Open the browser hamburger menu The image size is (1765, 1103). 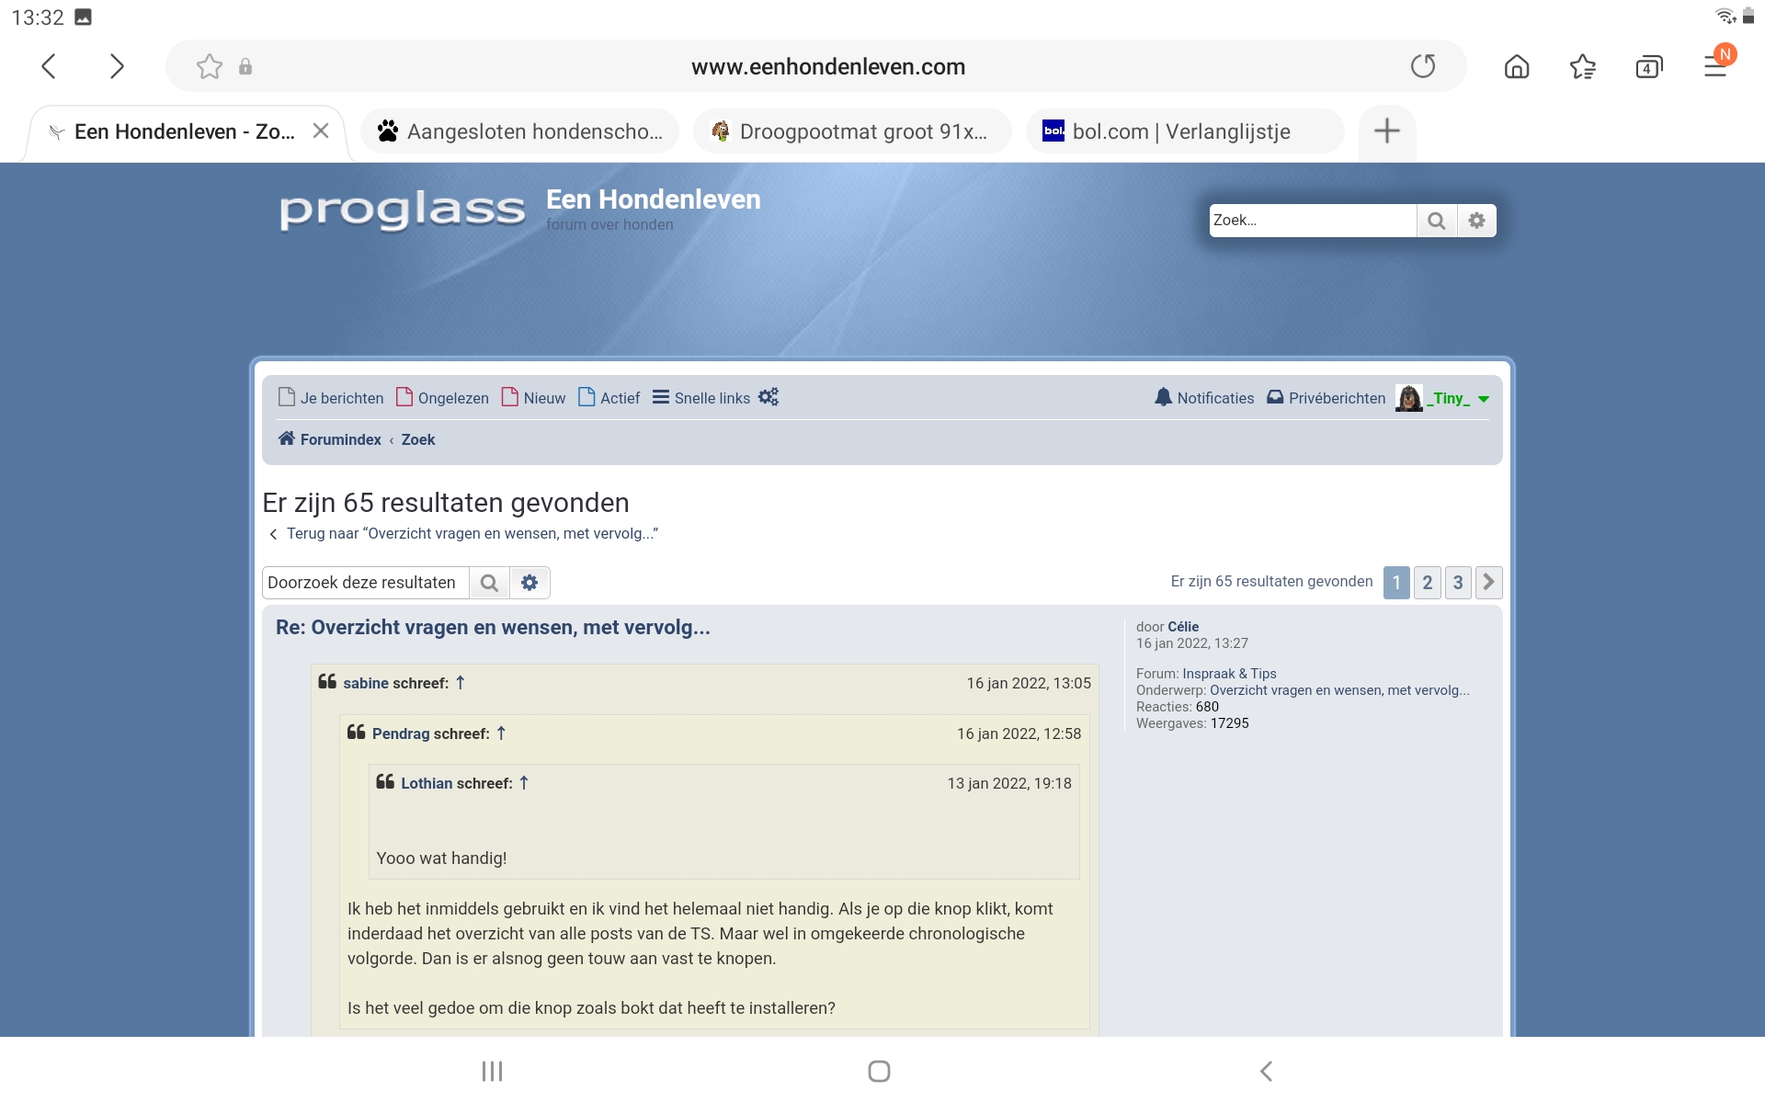coord(1715,66)
